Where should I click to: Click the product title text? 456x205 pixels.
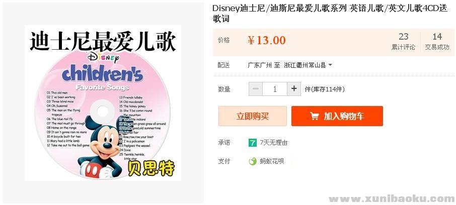[x=330, y=14]
